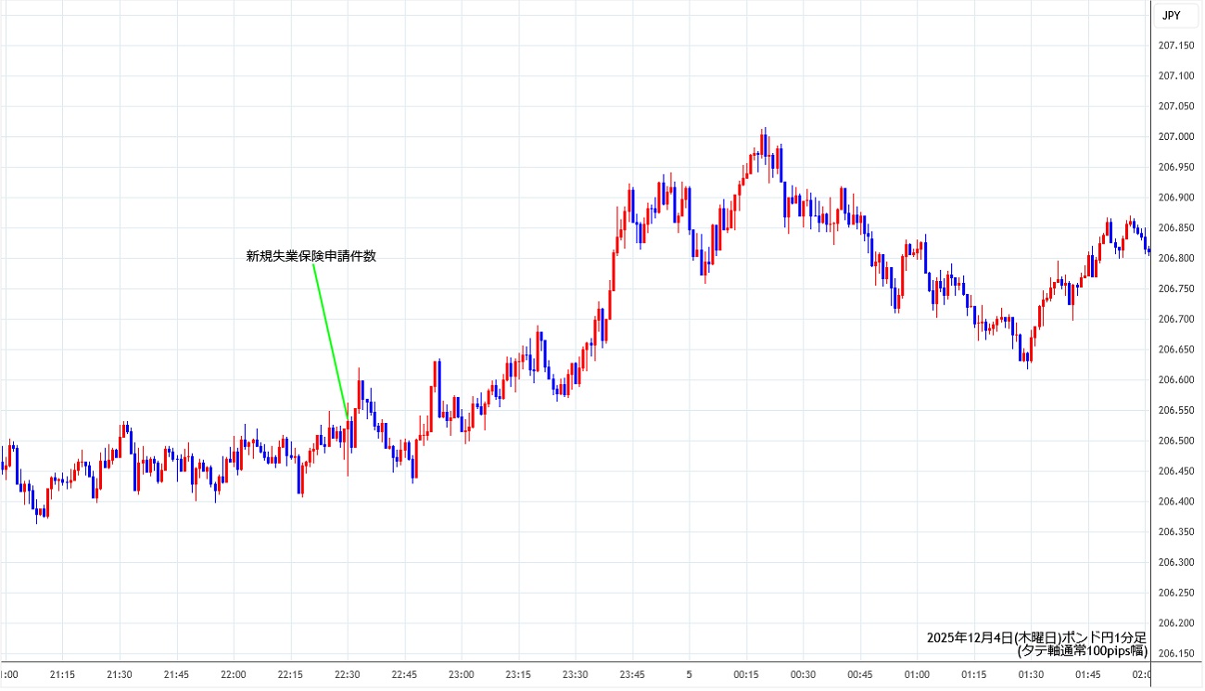This screenshot has height=691, width=1205.
Task: Click the 206.500 price axis label
Action: coord(1175,441)
